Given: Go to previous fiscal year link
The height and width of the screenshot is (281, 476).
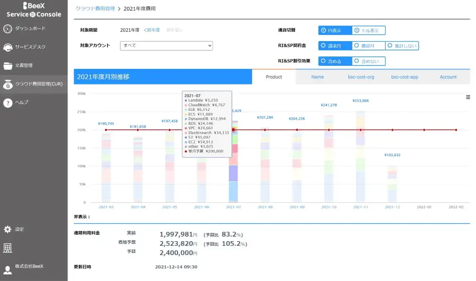Looking at the screenshot, I should [152, 30].
